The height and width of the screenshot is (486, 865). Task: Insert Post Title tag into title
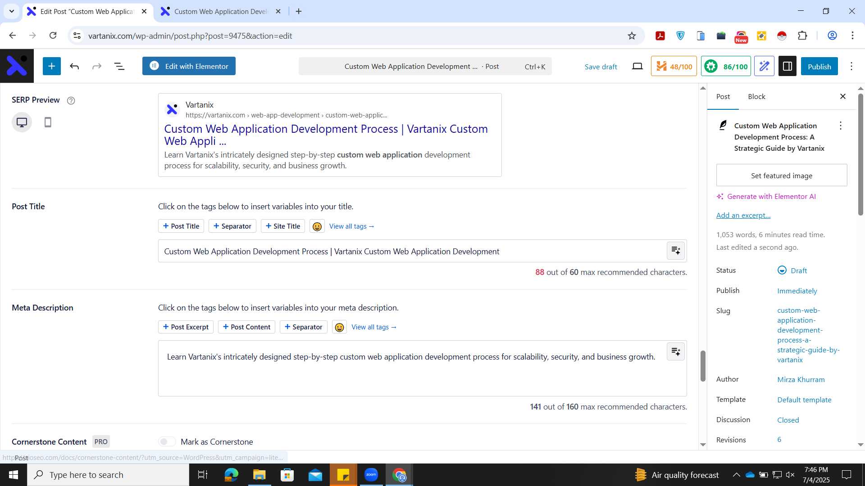pyautogui.click(x=181, y=226)
